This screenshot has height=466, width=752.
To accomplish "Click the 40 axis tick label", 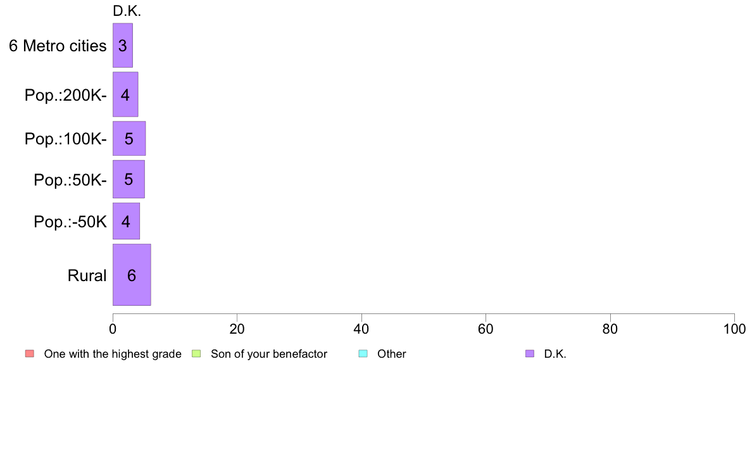I will (361, 329).
